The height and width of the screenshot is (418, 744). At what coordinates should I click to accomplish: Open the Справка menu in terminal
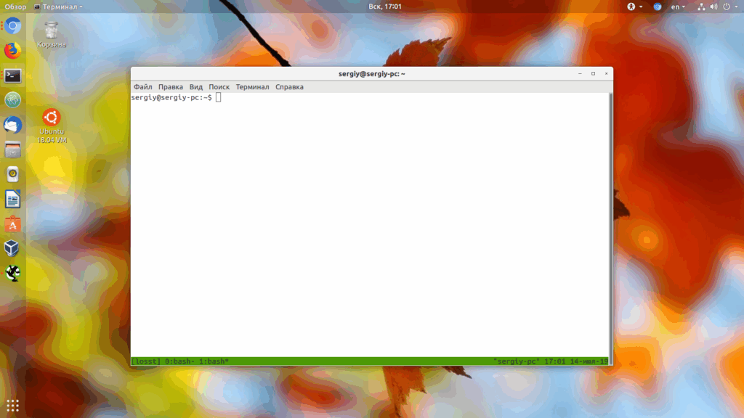(289, 87)
